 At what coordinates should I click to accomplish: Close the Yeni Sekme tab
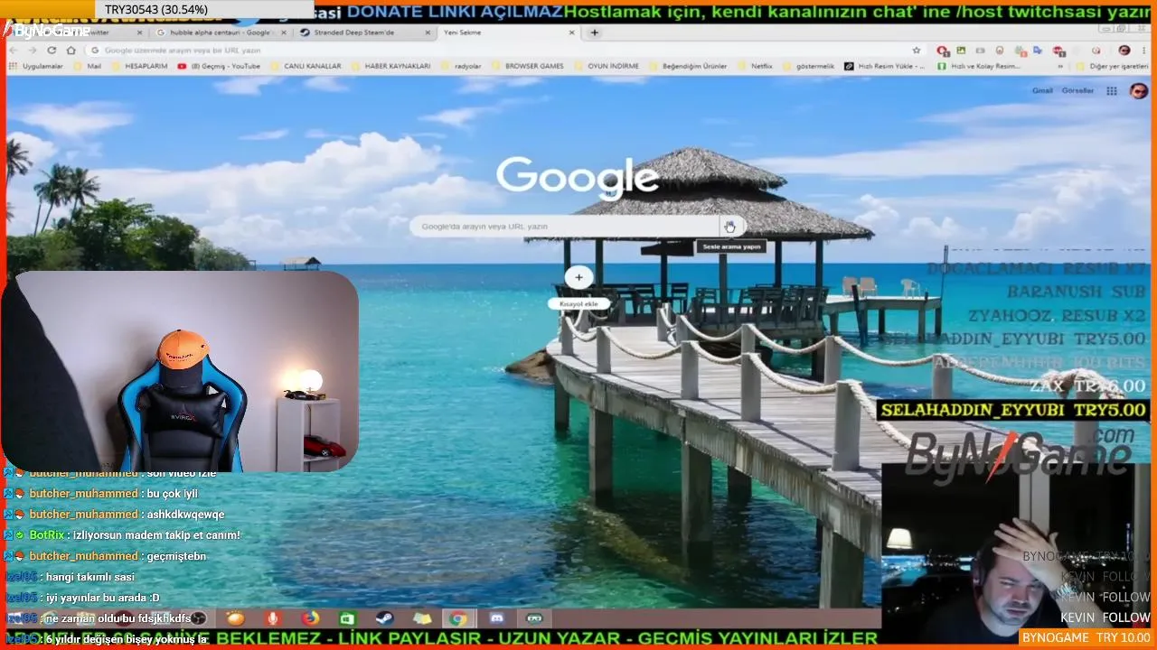[x=571, y=32]
